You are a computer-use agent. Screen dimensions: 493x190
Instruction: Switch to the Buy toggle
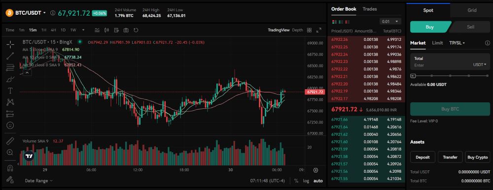pos(429,27)
